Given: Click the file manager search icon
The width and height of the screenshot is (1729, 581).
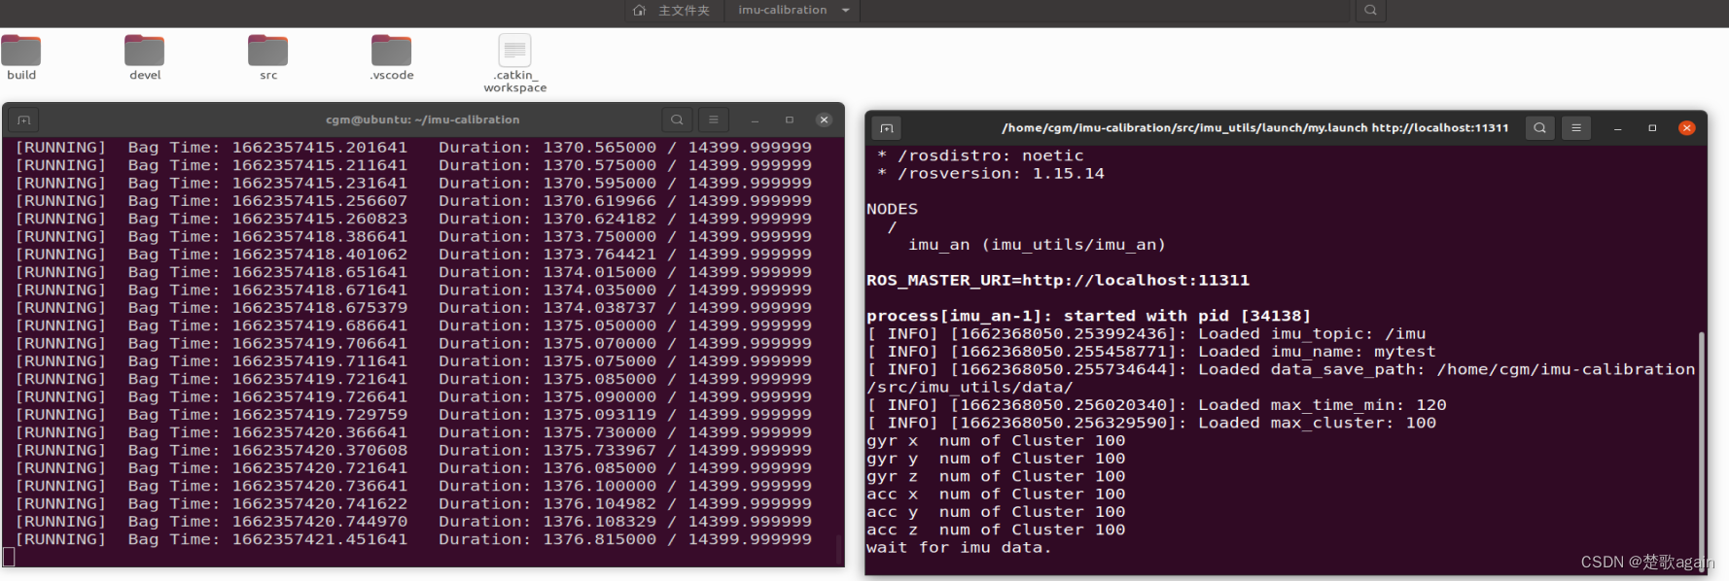Looking at the screenshot, I should tap(1370, 11).
